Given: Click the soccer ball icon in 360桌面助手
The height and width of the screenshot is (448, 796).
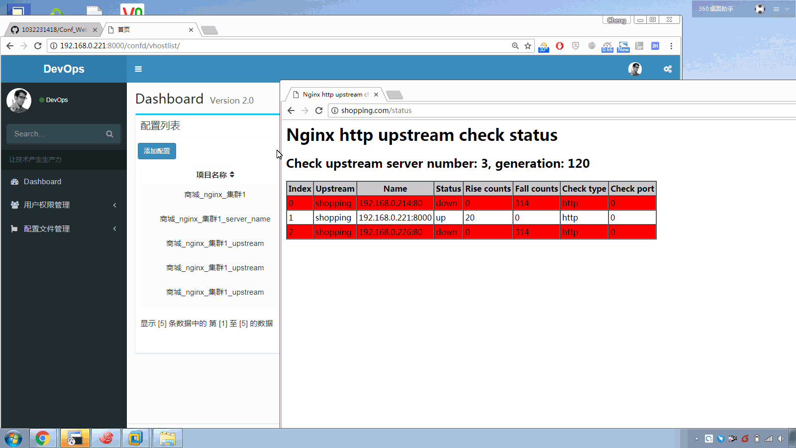Looking at the screenshot, I should pos(760,9).
